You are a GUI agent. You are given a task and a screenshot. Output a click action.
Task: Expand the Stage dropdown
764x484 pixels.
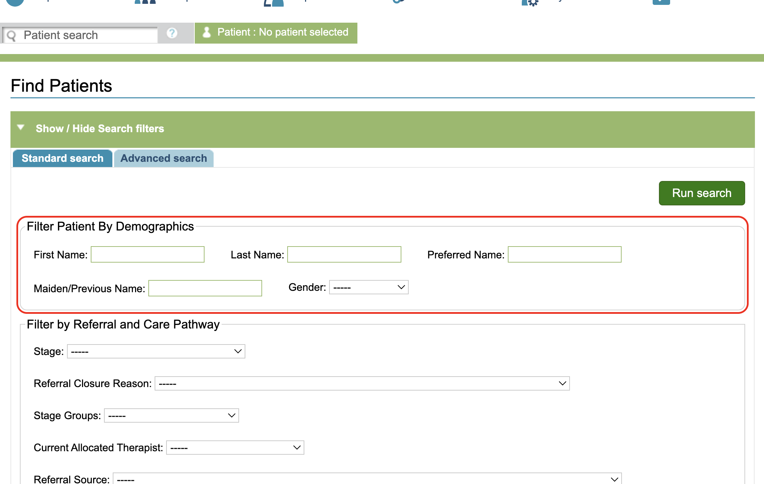[156, 351]
